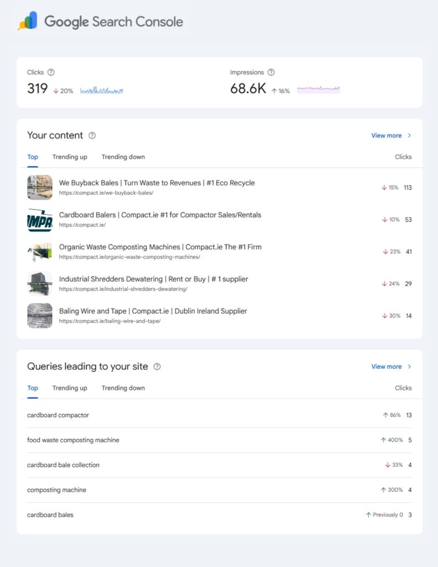The height and width of the screenshot is (567, 438).
Task: Click the Impressions sparkline chart
Action: click(x=318, y=89)
